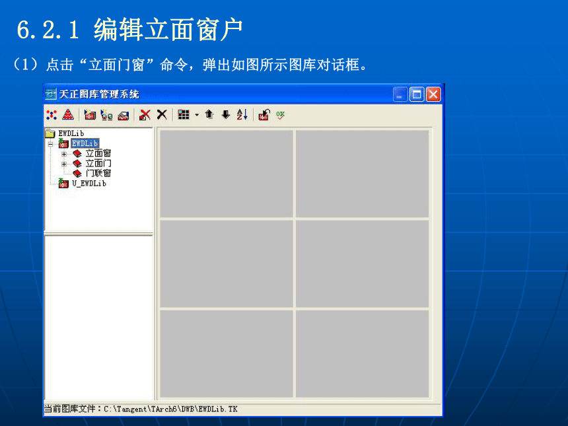The image size is (568, 426).
Task: Click the replace-block toolbar icon
Action: click(264, 115)
